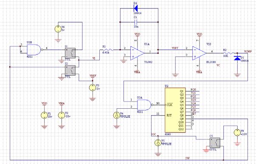The height and width of the screenshot is (164, 256).
Task: Select the C1 capacitor symbol
Action: coord(135,22)
